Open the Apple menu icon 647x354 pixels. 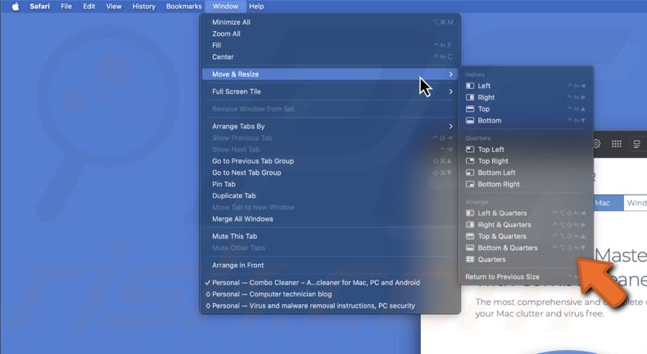(x=15, y=7)
